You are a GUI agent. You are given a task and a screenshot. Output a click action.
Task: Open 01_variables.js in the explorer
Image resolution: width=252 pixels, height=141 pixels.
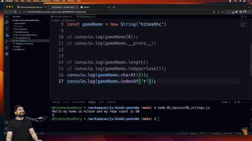[x=21, y=29]
